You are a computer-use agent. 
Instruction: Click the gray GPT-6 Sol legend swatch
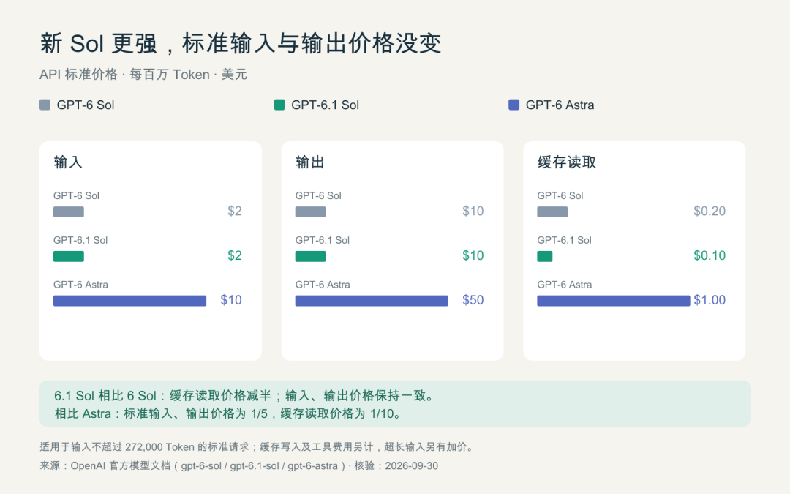[x=45, y=105]
